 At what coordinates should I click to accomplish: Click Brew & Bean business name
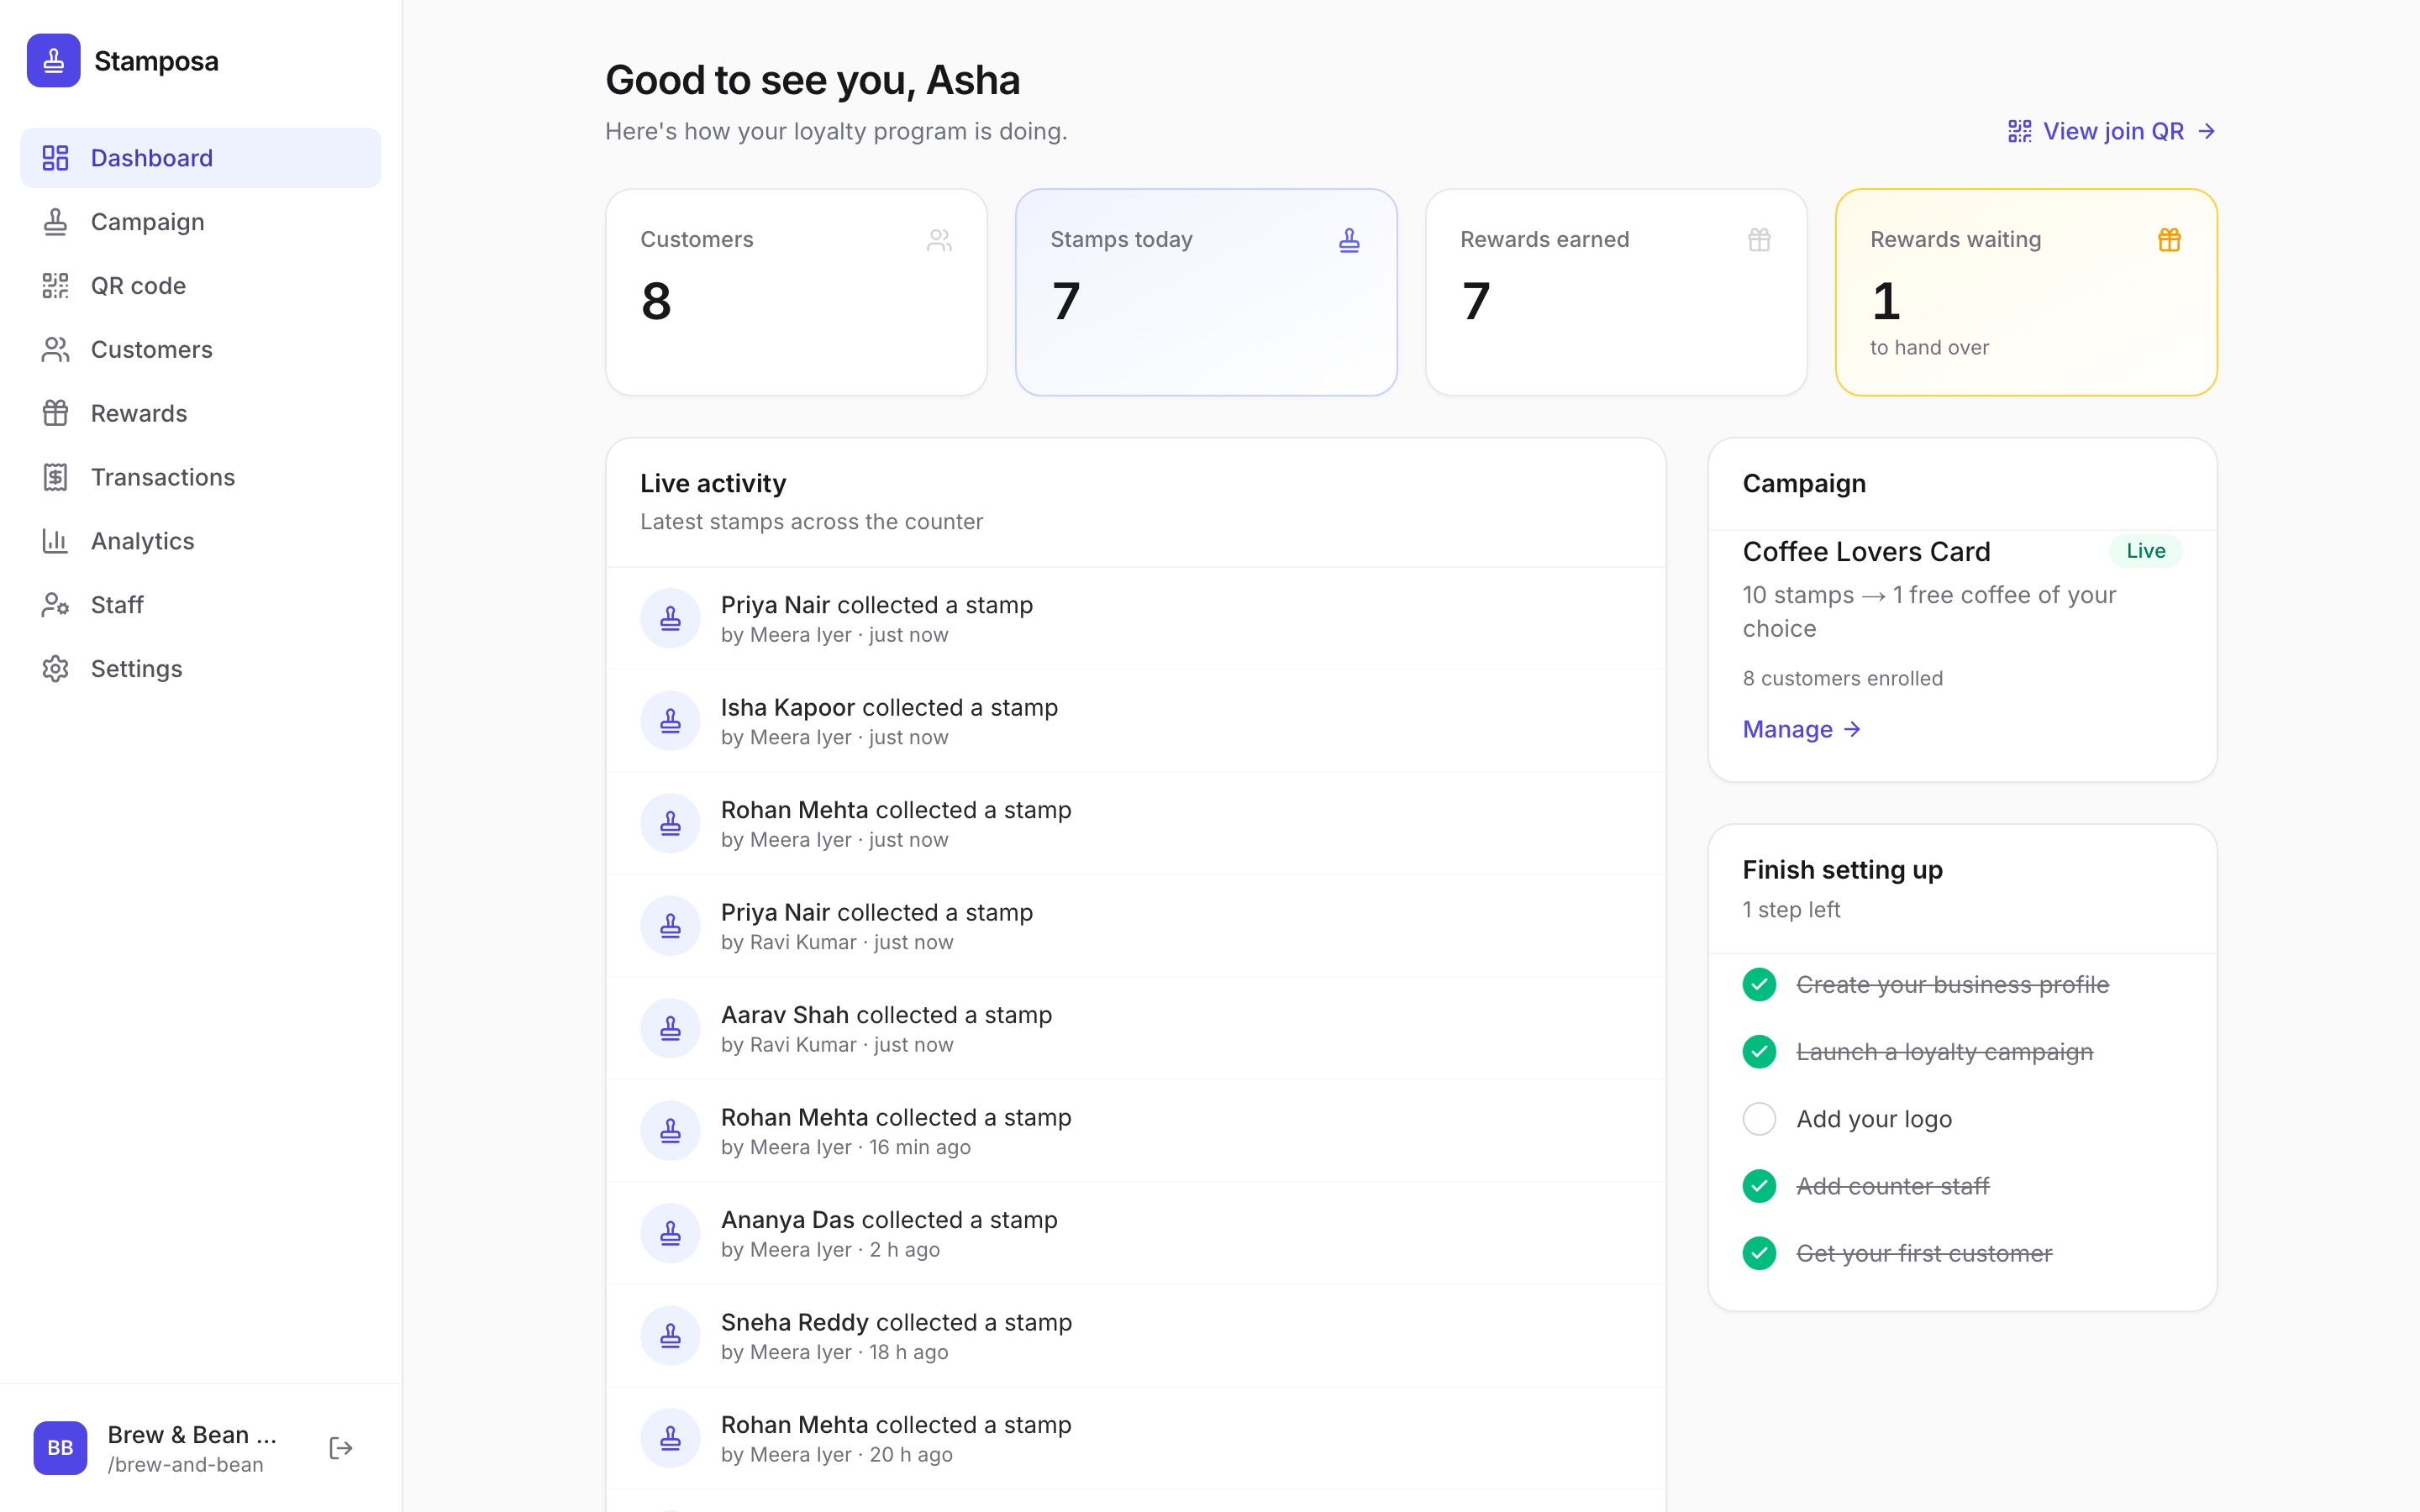coord(192,1434)
